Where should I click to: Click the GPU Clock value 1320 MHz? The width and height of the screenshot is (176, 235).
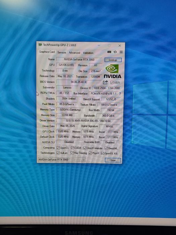63,131
